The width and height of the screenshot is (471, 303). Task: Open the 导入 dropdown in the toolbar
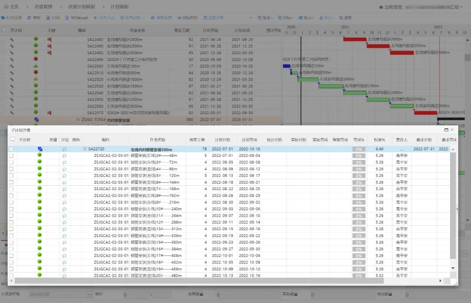coord(327,18)
